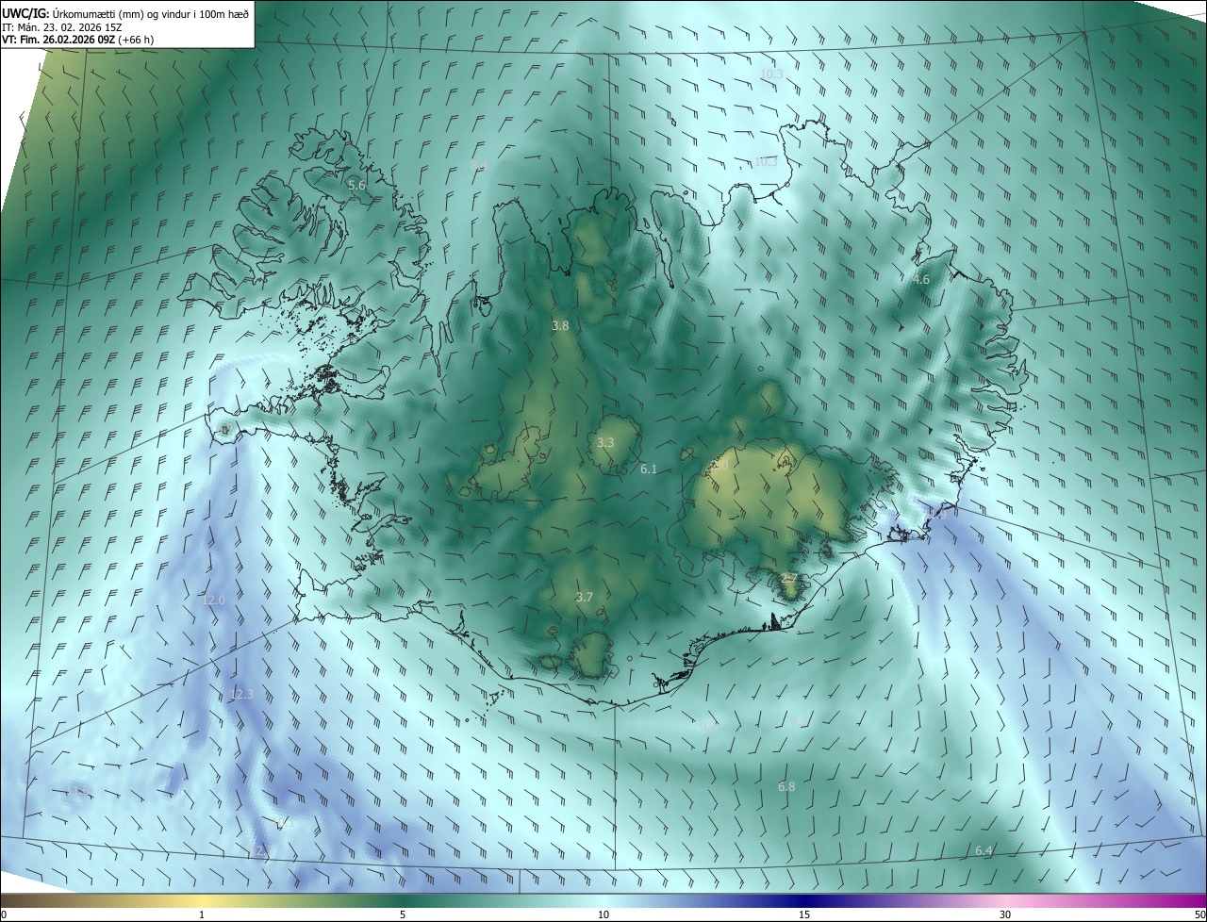Click the '1' tick label on the colorbar

[202, 914]
